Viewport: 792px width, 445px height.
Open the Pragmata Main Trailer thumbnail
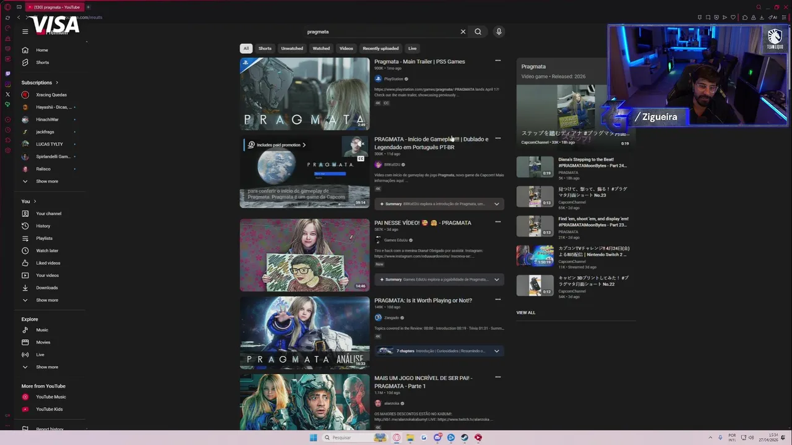304,94
